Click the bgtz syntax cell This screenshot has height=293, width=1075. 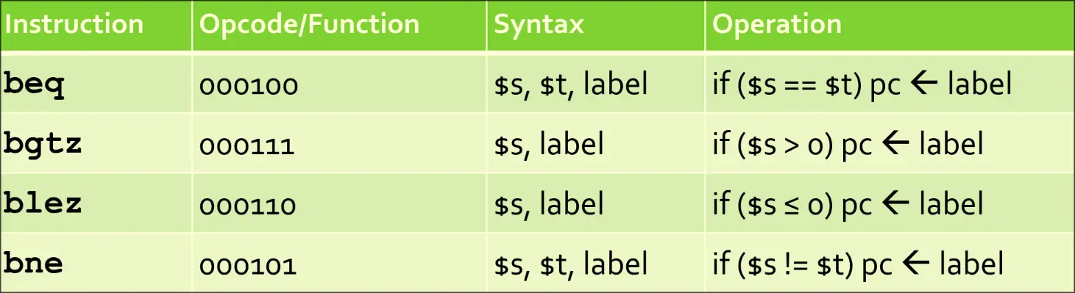(x=595, y=142)
